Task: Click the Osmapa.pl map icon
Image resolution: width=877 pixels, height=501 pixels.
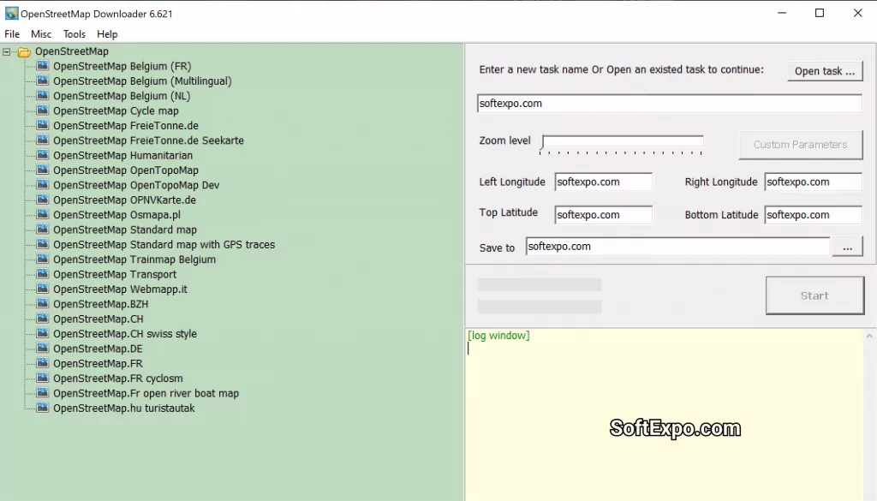Action: click(42, 214)
